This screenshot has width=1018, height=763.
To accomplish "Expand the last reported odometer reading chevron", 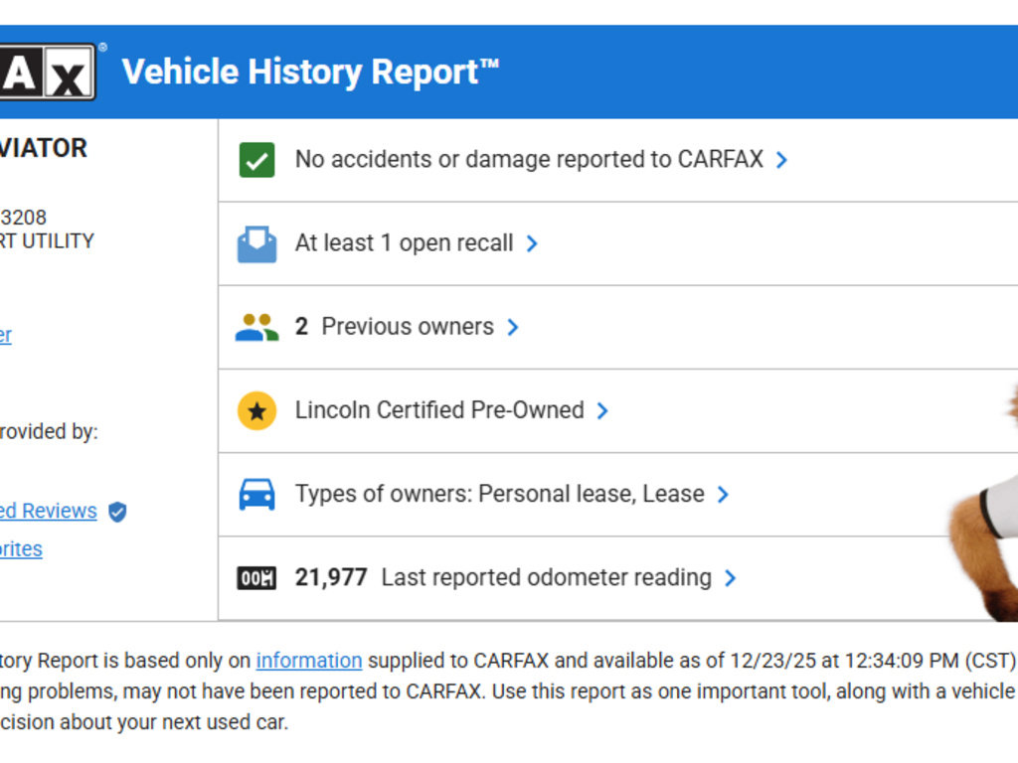I will (x=730, y=577).
